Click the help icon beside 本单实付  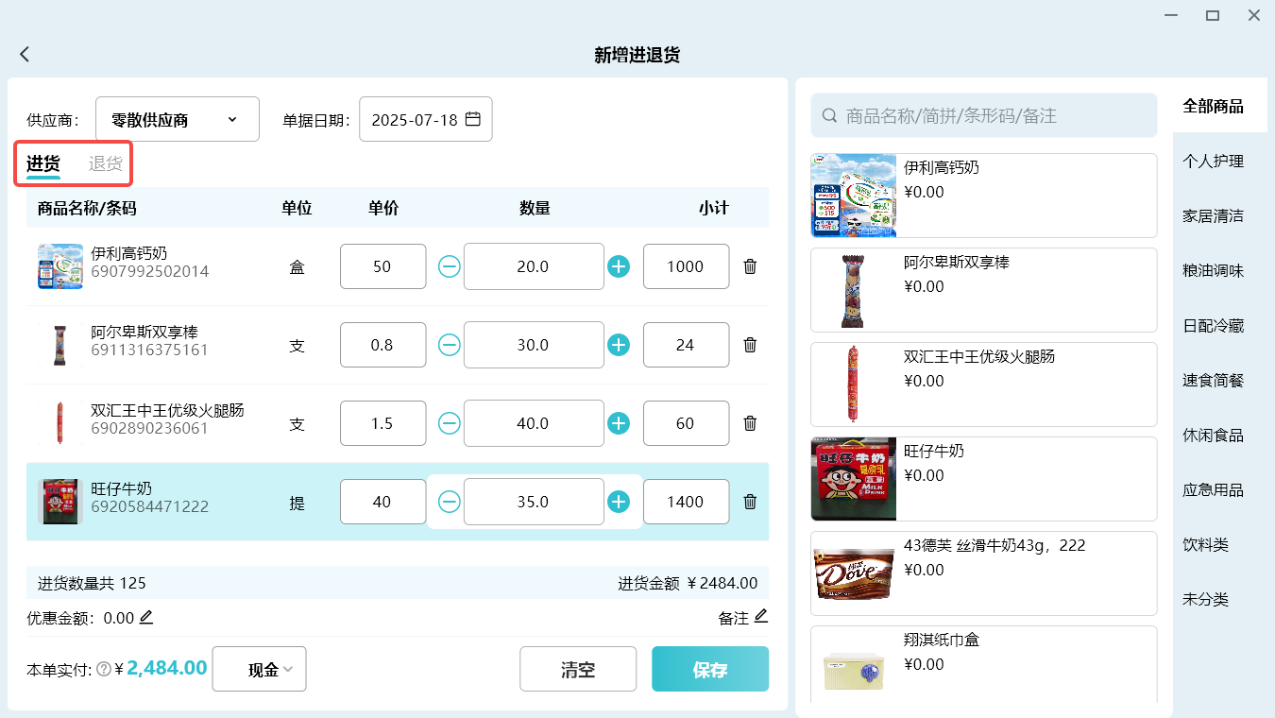[104, 669]
